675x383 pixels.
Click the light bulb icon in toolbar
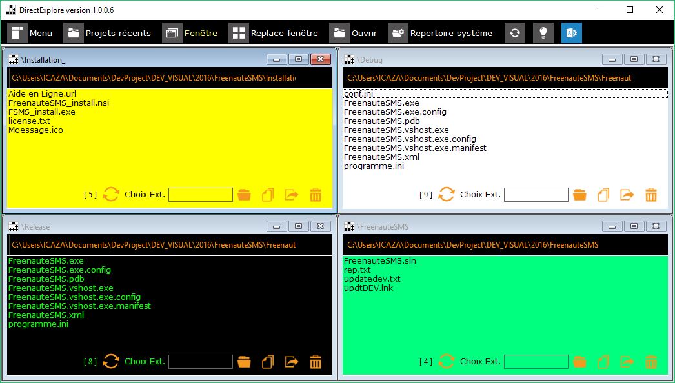(543, 33)
